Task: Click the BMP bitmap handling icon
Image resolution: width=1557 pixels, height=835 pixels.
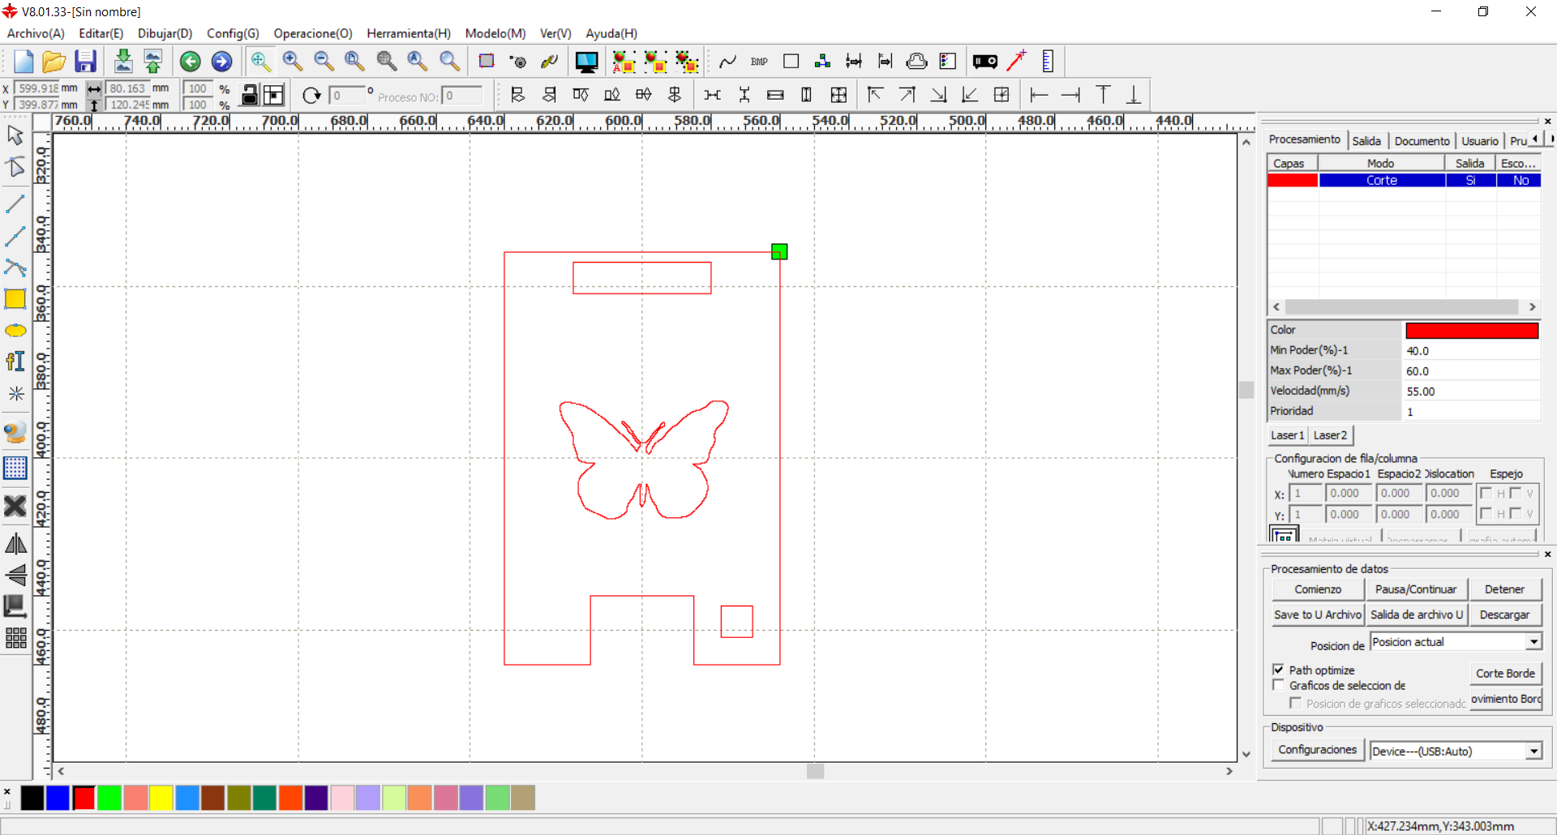Action: pos(759,62)
